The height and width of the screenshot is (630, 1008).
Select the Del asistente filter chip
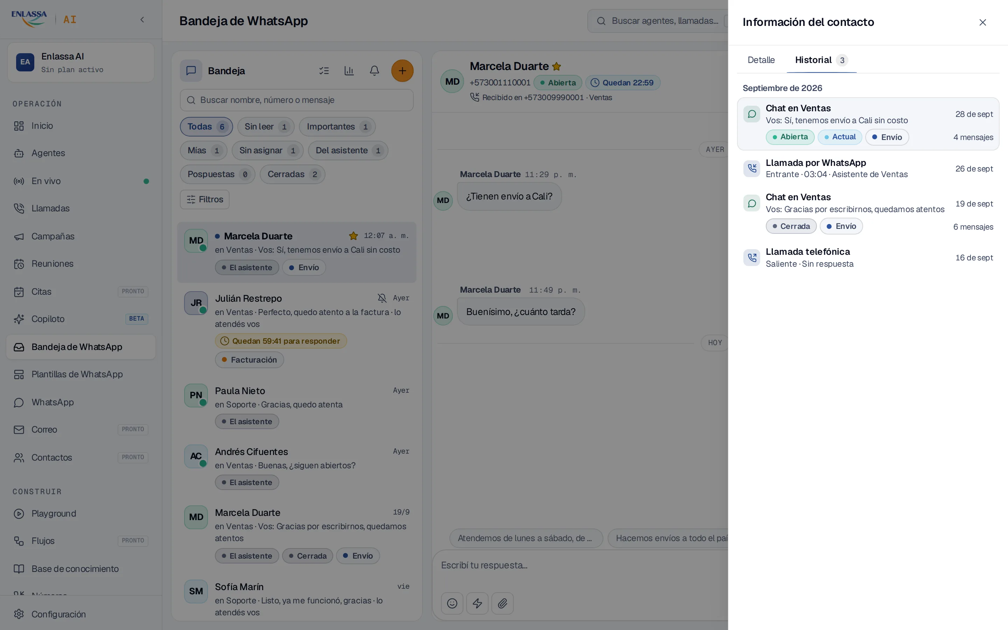coord(348,150)
